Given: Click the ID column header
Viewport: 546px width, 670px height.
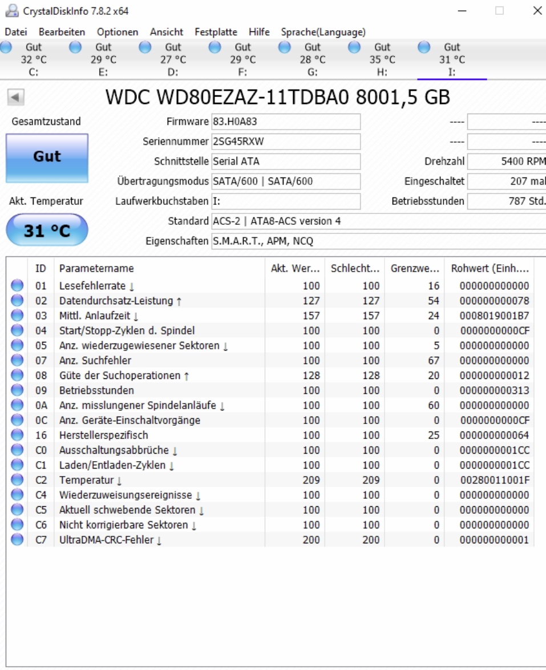Looking at the screenshot, I should [41, 268].
